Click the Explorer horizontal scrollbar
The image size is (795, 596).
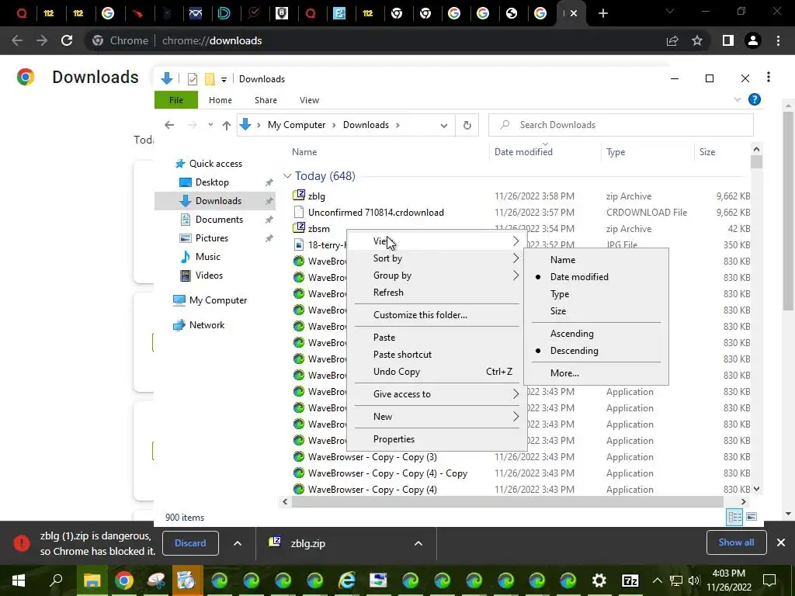(x=507, y=502)
